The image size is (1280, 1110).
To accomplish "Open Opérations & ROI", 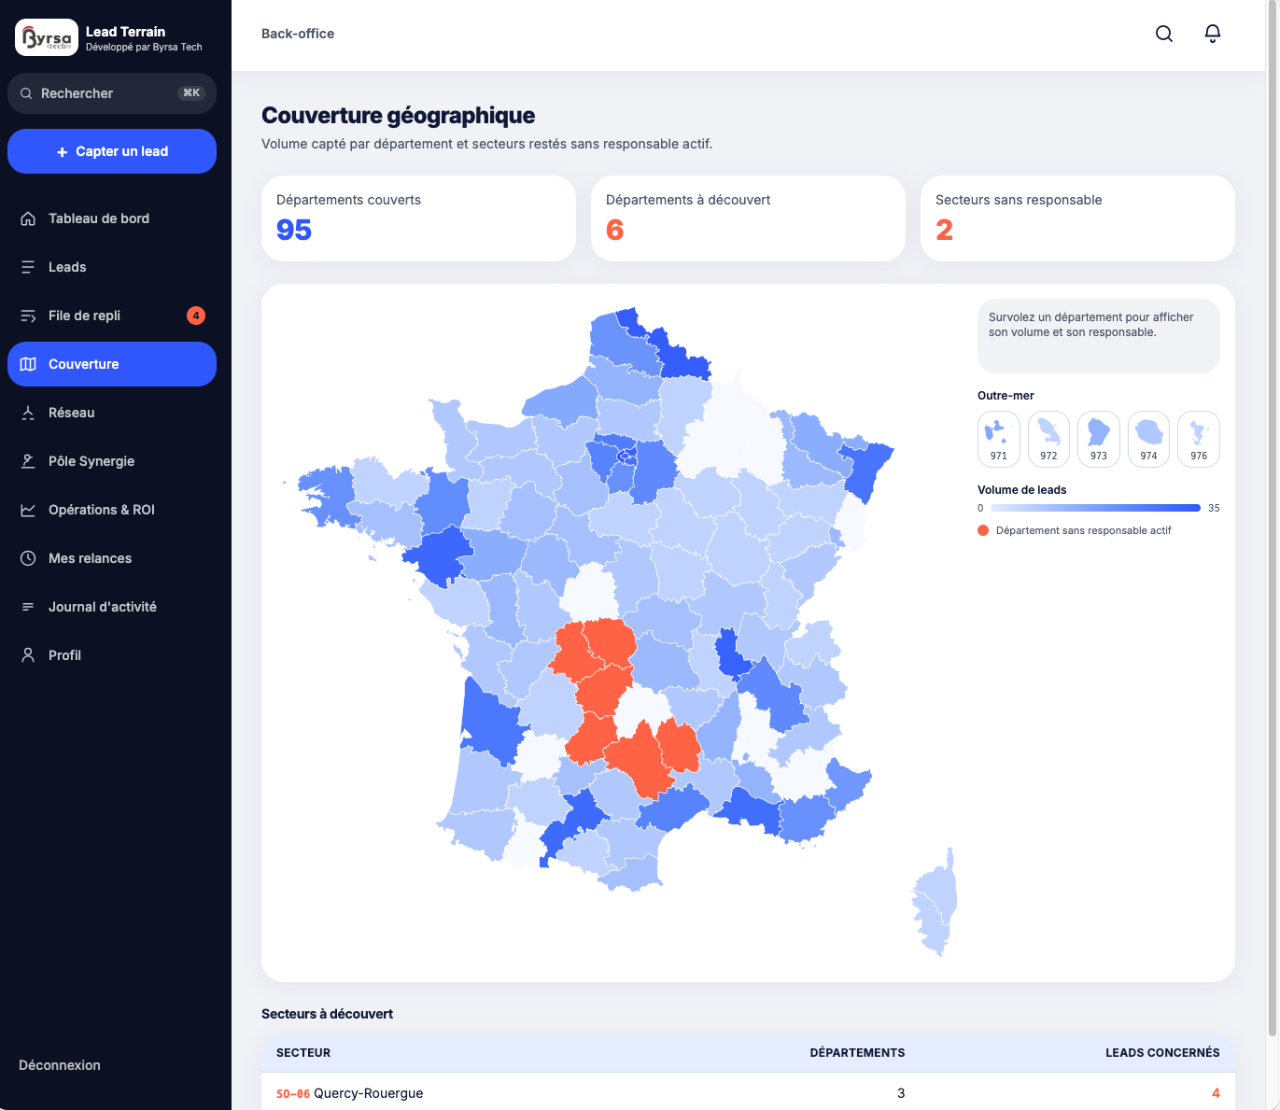I will click(112, 510).
